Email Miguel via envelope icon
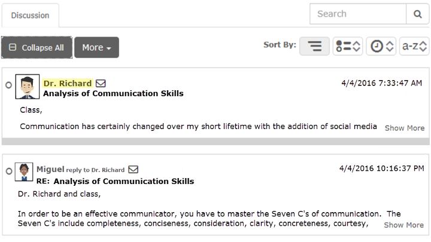 point(133,169)
